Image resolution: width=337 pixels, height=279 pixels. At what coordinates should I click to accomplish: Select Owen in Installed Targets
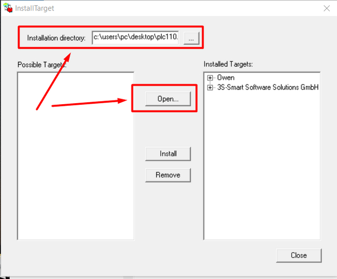[x=226, y=78]
